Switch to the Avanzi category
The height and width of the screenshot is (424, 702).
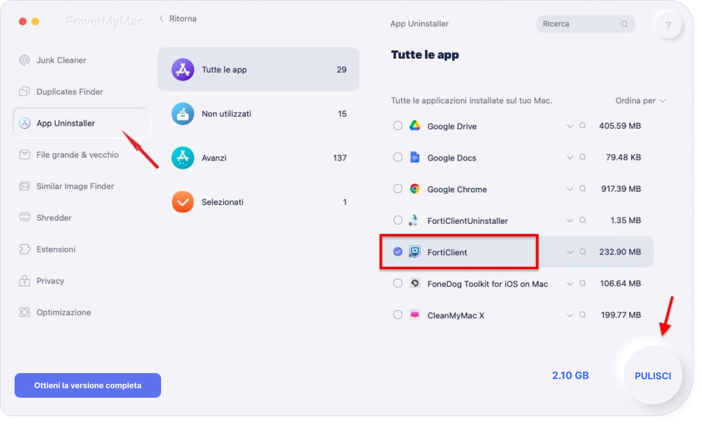click(x=258, y=158)
